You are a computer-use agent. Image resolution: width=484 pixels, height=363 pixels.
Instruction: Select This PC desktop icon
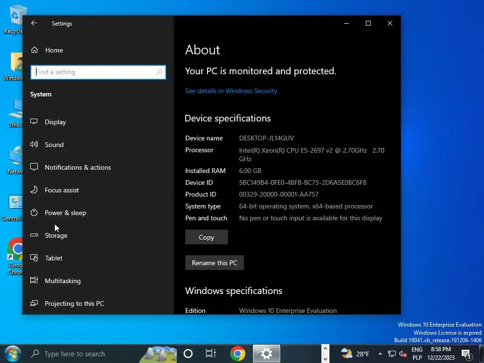[x=16, y=113]
